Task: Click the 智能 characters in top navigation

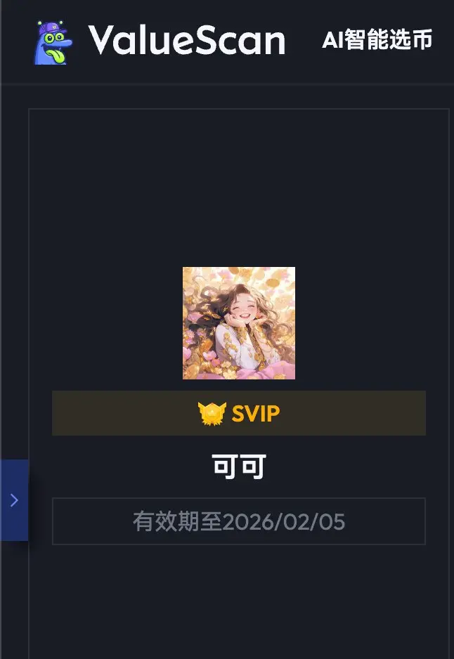Action: (x=367, y=40)
